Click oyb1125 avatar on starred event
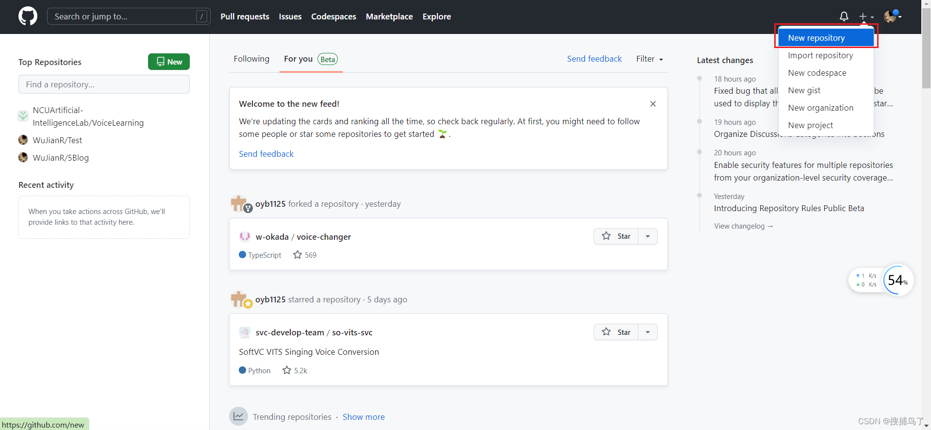 (x=239, y=299)
